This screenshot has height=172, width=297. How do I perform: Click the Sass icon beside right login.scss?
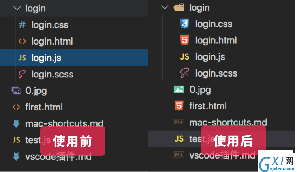pos(185,73)
